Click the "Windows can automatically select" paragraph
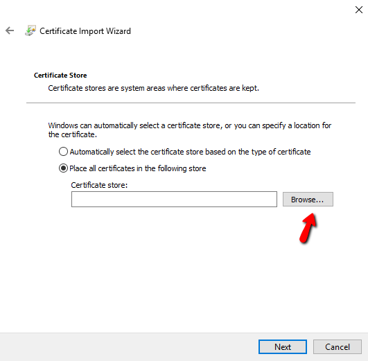The height and width of the screenshot is (361, 368). pos(190,130)
